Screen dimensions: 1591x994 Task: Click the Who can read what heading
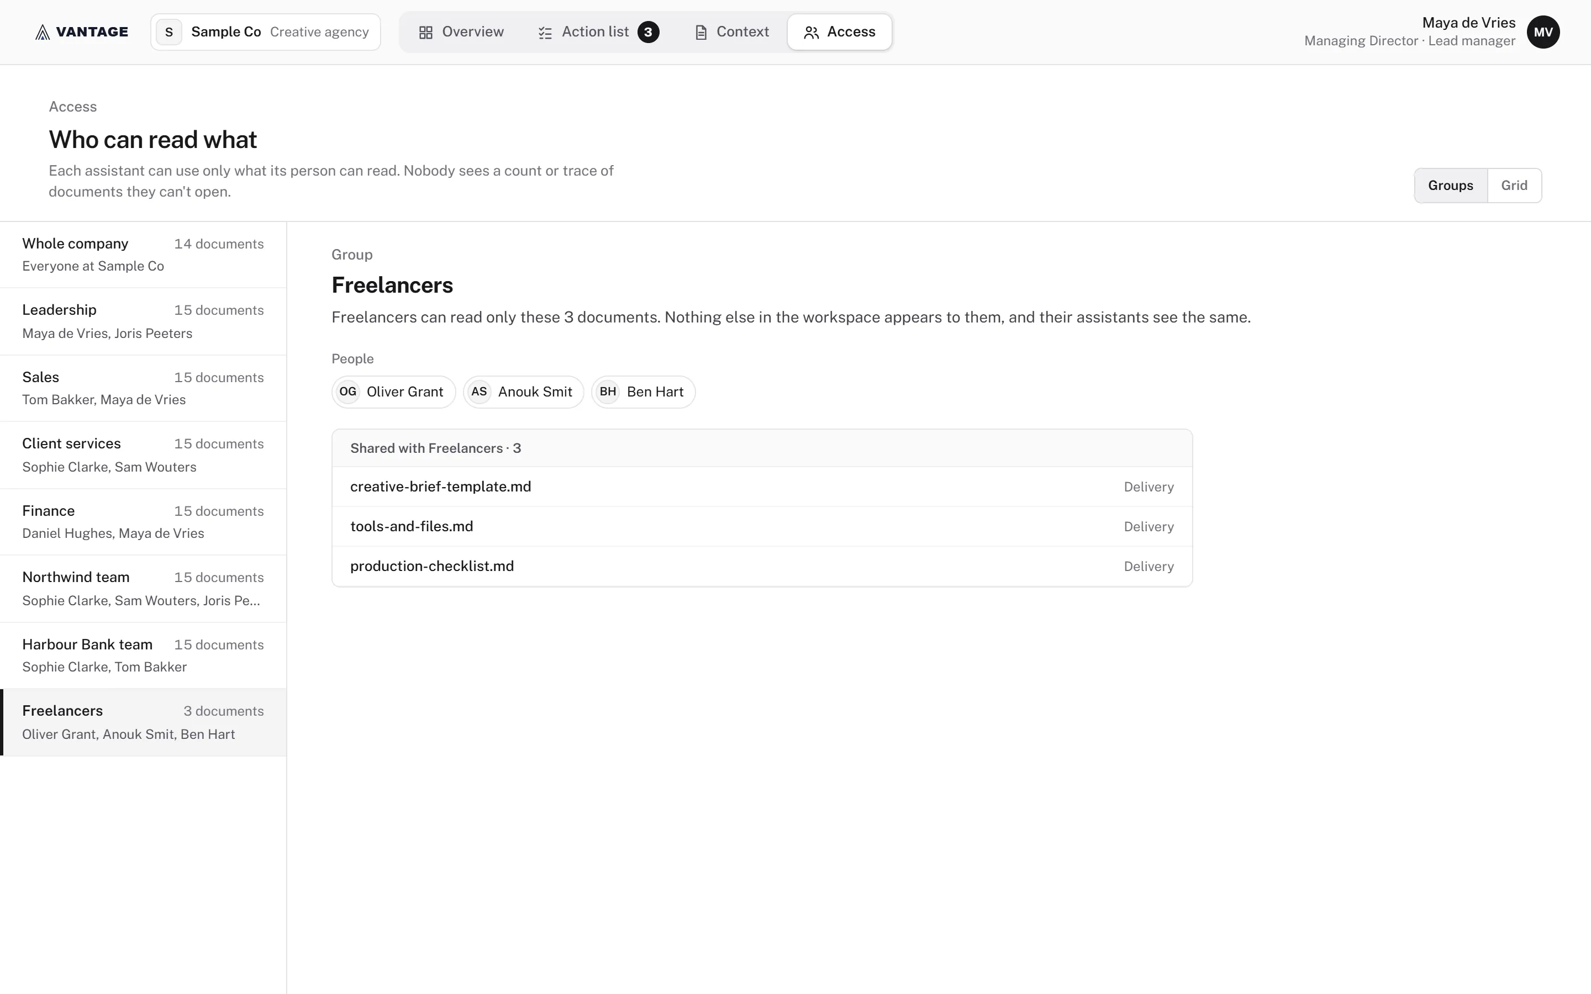point(152,139)
